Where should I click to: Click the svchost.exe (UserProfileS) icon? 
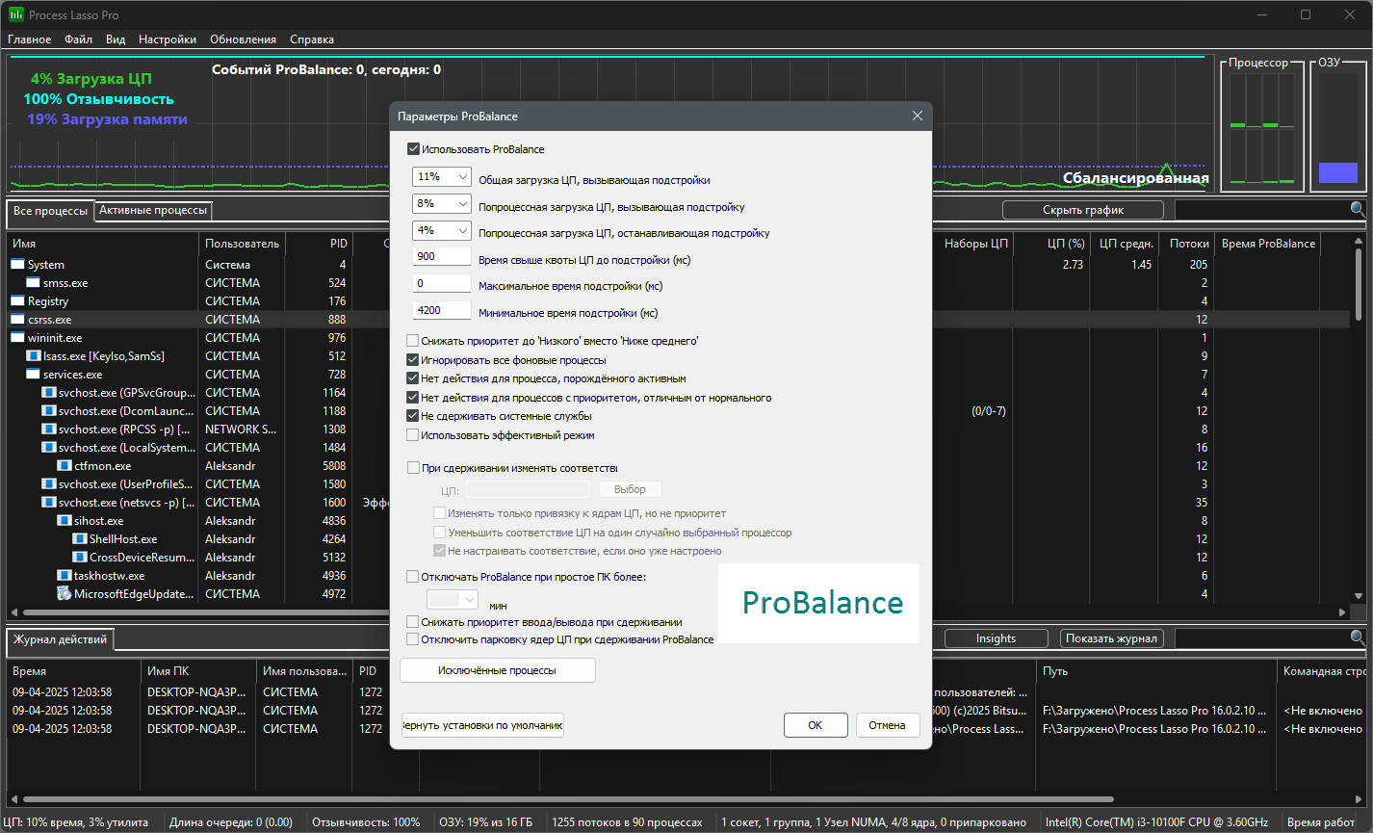pos(49,484)
